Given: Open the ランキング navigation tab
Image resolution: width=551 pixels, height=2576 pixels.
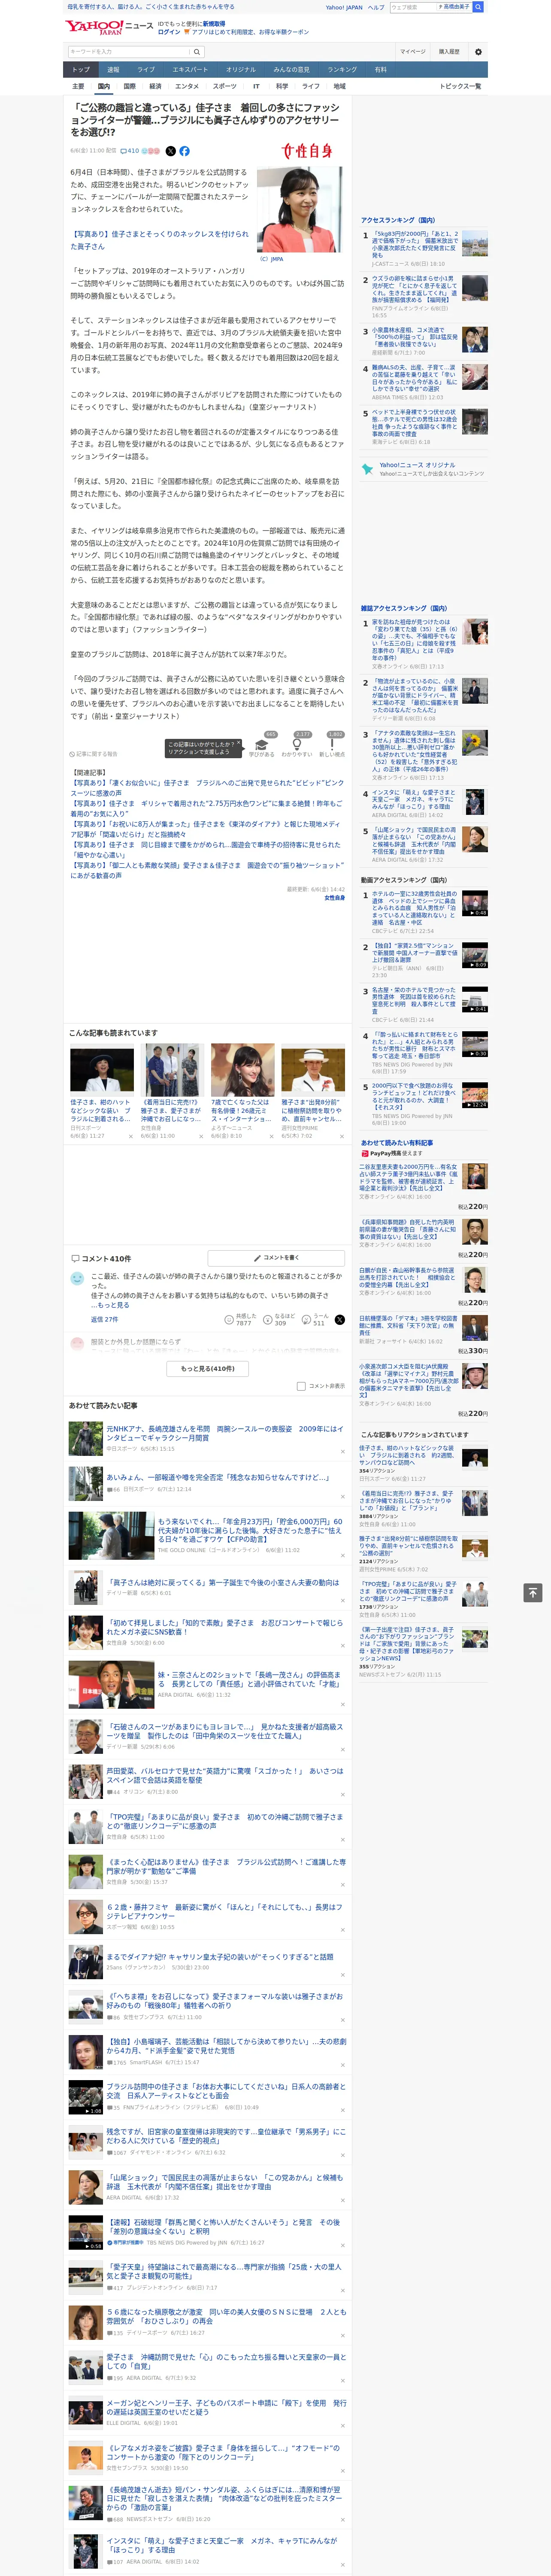Looking at the screenshot, I should [342, 69].
